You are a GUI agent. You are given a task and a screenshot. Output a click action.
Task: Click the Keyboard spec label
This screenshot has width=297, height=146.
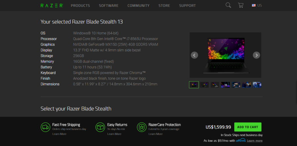click(x=48, y=73)
